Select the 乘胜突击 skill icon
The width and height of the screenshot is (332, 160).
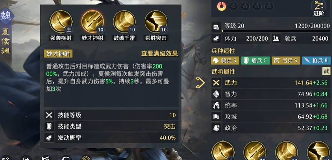point(156,22)
